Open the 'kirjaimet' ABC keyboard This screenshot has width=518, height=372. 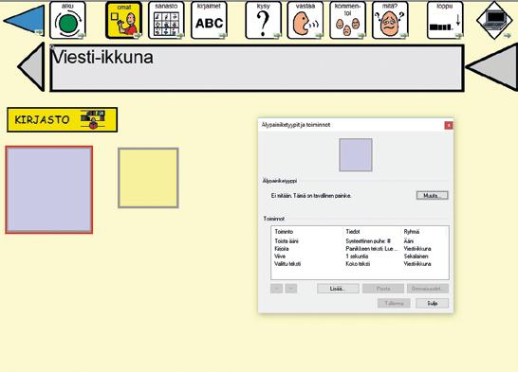coord(209,20)
